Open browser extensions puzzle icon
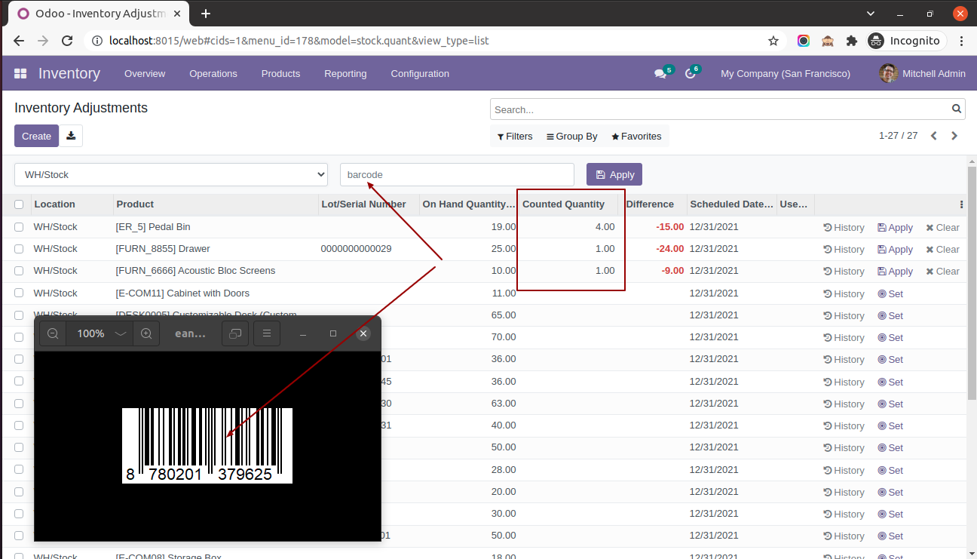The width and height of the screenshot is (977, 559). [852, 41]
